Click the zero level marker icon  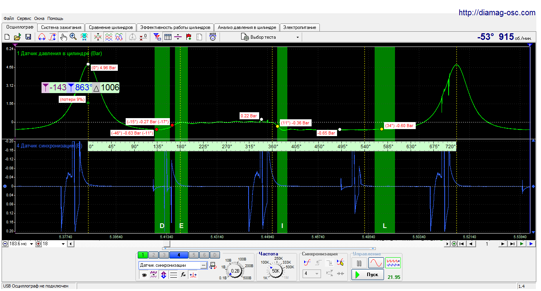pos(143,37)
